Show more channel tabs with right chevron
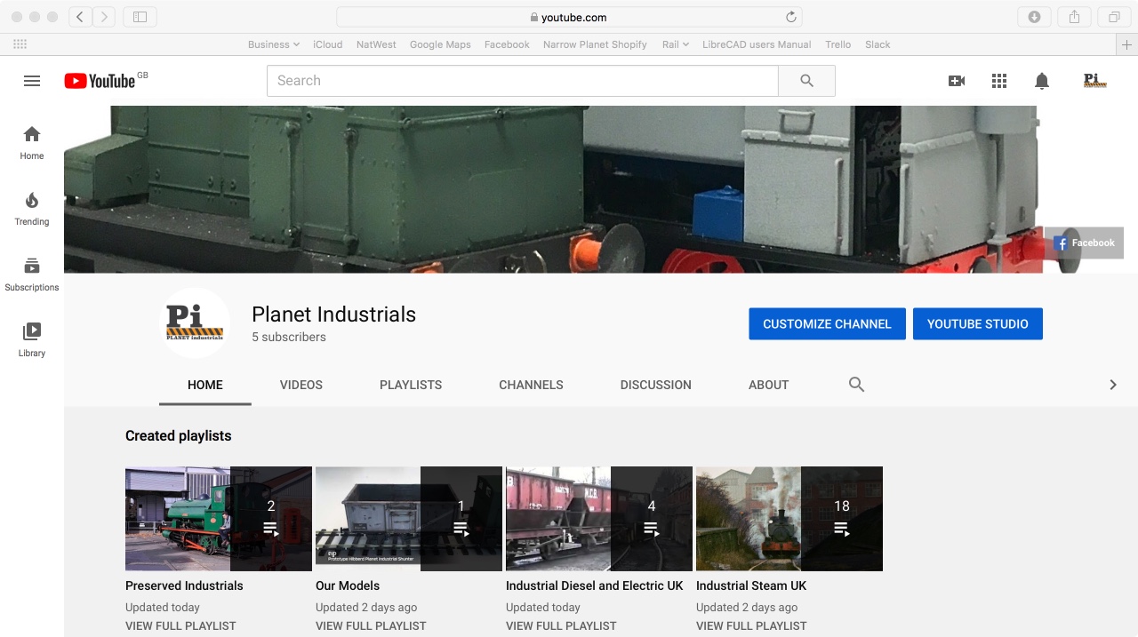1138x637 pixels. point(1112,385)
